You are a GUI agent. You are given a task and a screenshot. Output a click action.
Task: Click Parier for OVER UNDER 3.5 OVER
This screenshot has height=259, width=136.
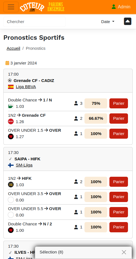click(x=119, y=197)
